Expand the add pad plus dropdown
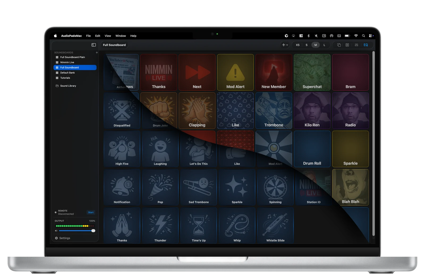Image resolution: width=425 pixels, height=276 pixels. 285,45
